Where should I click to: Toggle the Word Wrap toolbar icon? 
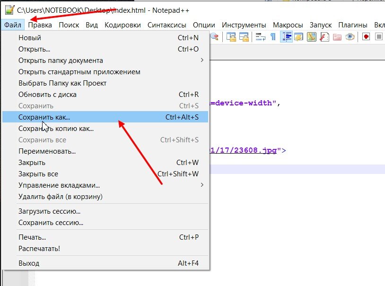[260, 37]
